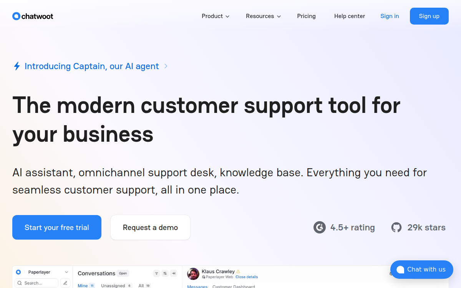
Task: Open the Help center link
Action: pos(350,16)
